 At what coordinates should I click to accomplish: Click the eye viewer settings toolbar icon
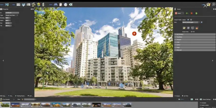(71, 5)
